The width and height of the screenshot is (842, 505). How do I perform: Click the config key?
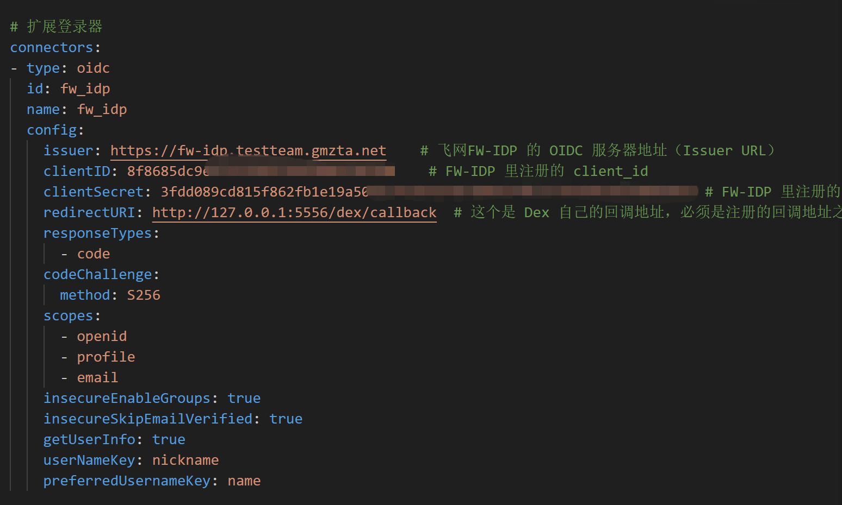click(52, 130)
